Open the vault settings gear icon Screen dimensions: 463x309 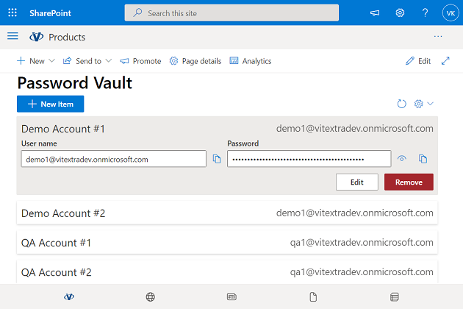418,104
